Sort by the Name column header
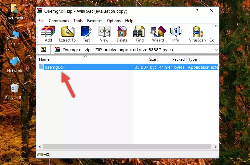The image size is (250, 165). 85,59
